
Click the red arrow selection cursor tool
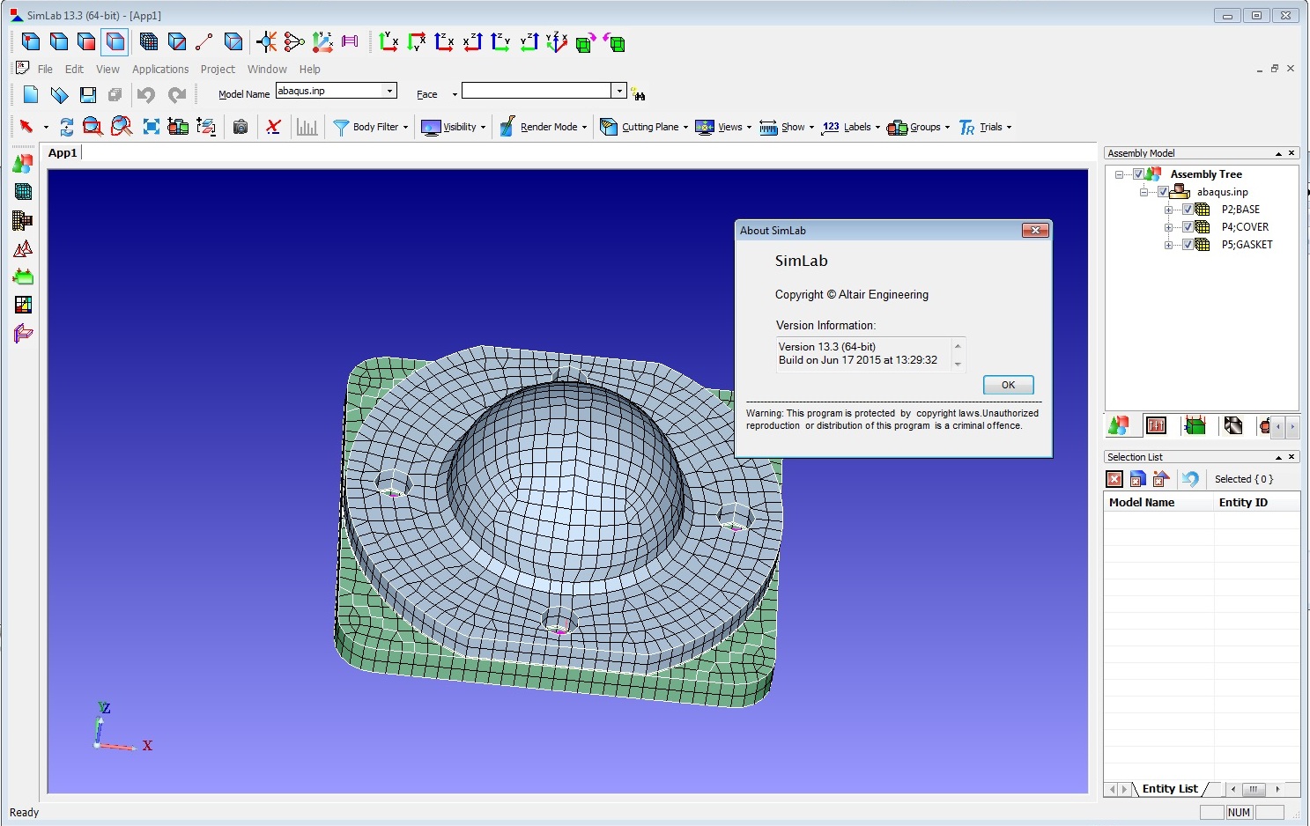coord(26,127)
